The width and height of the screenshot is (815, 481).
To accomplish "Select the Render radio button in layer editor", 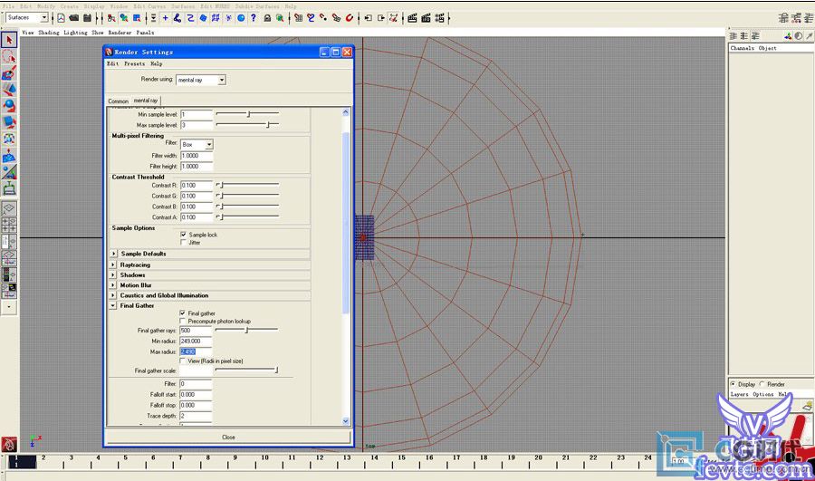I will (762, 384).
